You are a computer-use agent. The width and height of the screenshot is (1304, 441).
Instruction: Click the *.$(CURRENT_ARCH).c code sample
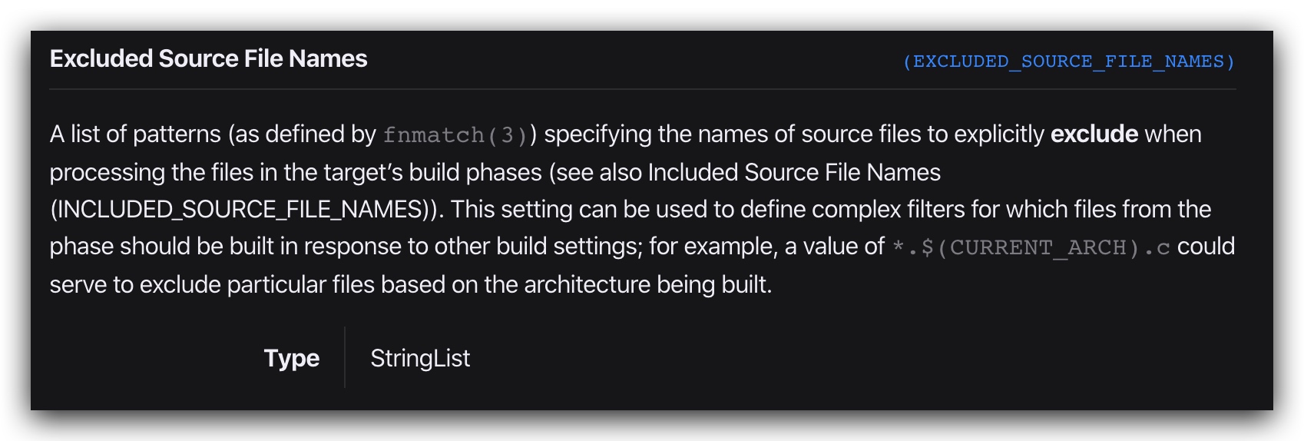[1031, 247]
